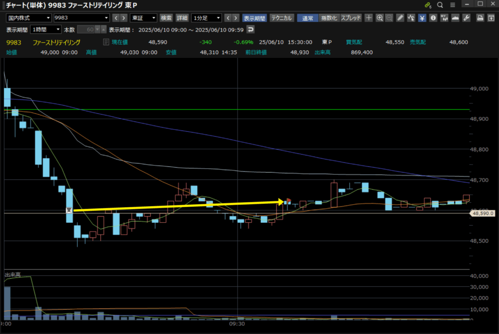Screen dimensions: 499x334
Task: Switch to スプレッド chart mode
Action: 351,18
